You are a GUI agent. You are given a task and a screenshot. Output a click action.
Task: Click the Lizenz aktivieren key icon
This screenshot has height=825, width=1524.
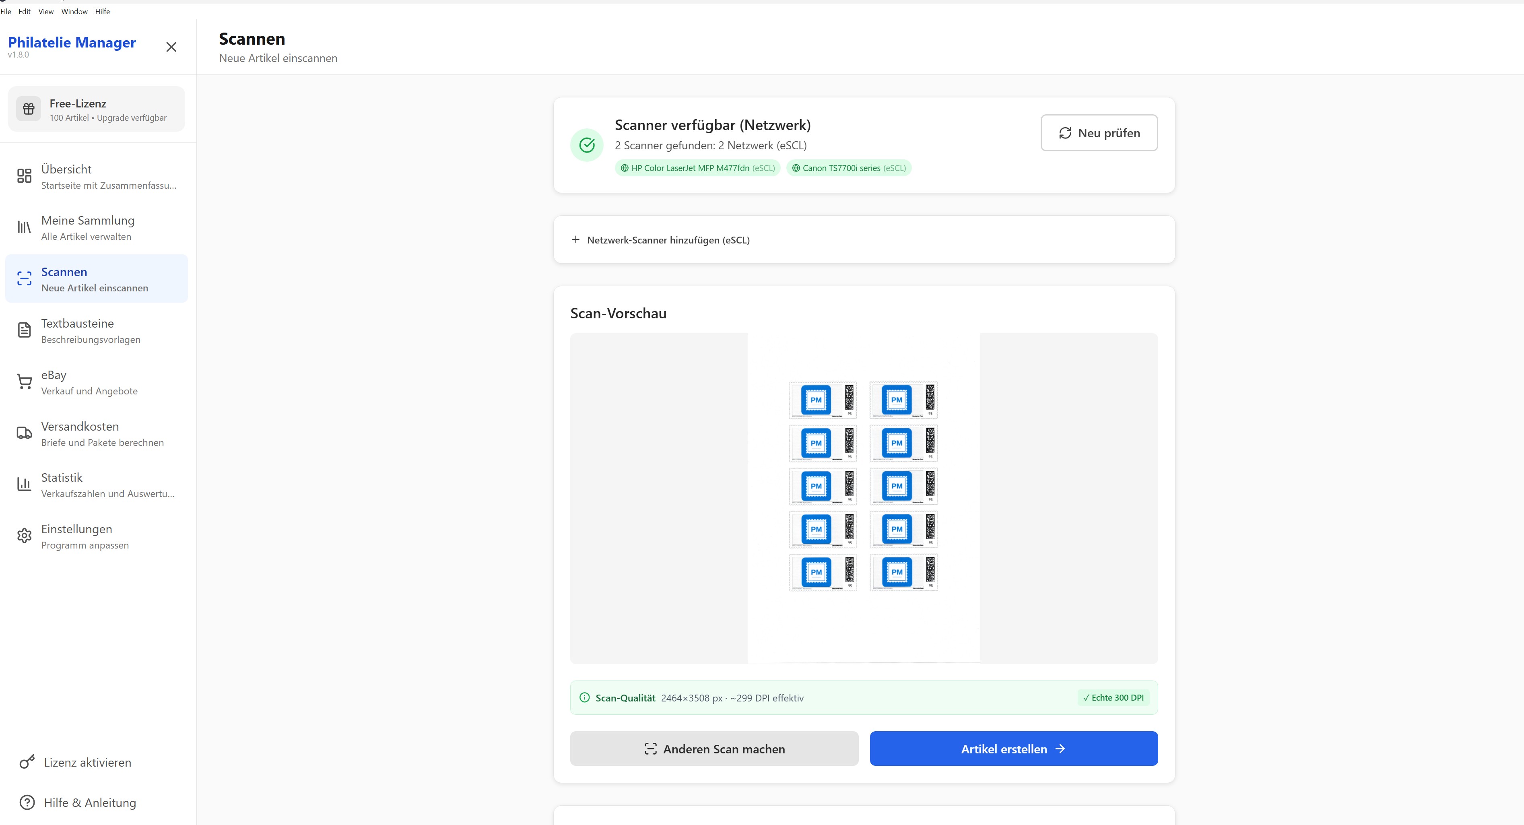(27, 762)
